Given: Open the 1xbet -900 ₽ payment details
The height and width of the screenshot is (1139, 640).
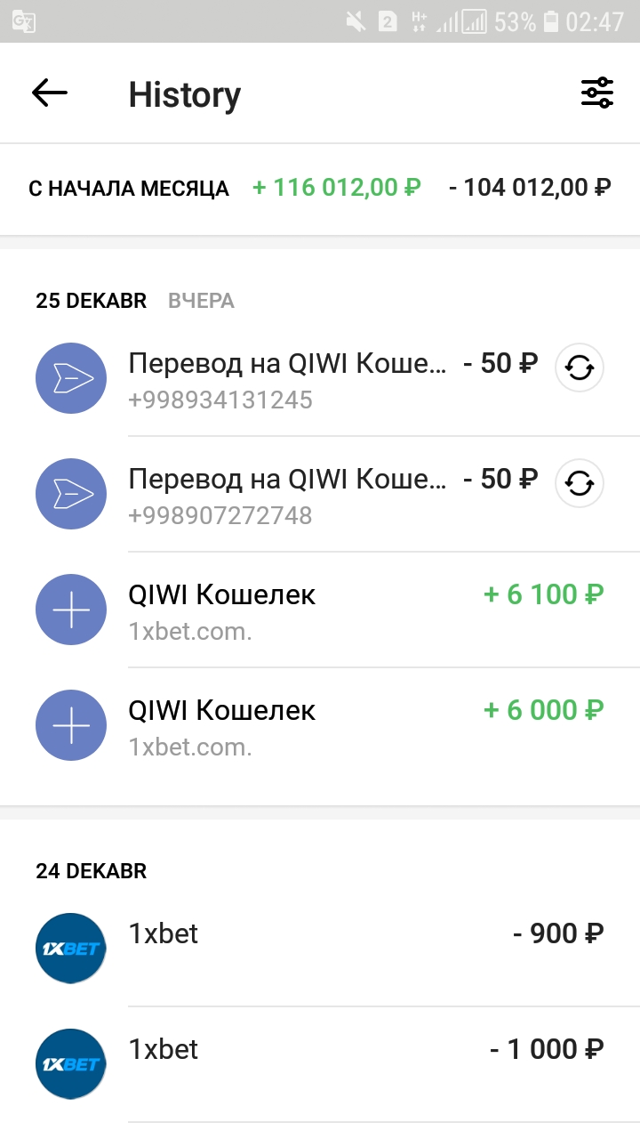Looking at the screenshot, I should [x=311, y=934].
